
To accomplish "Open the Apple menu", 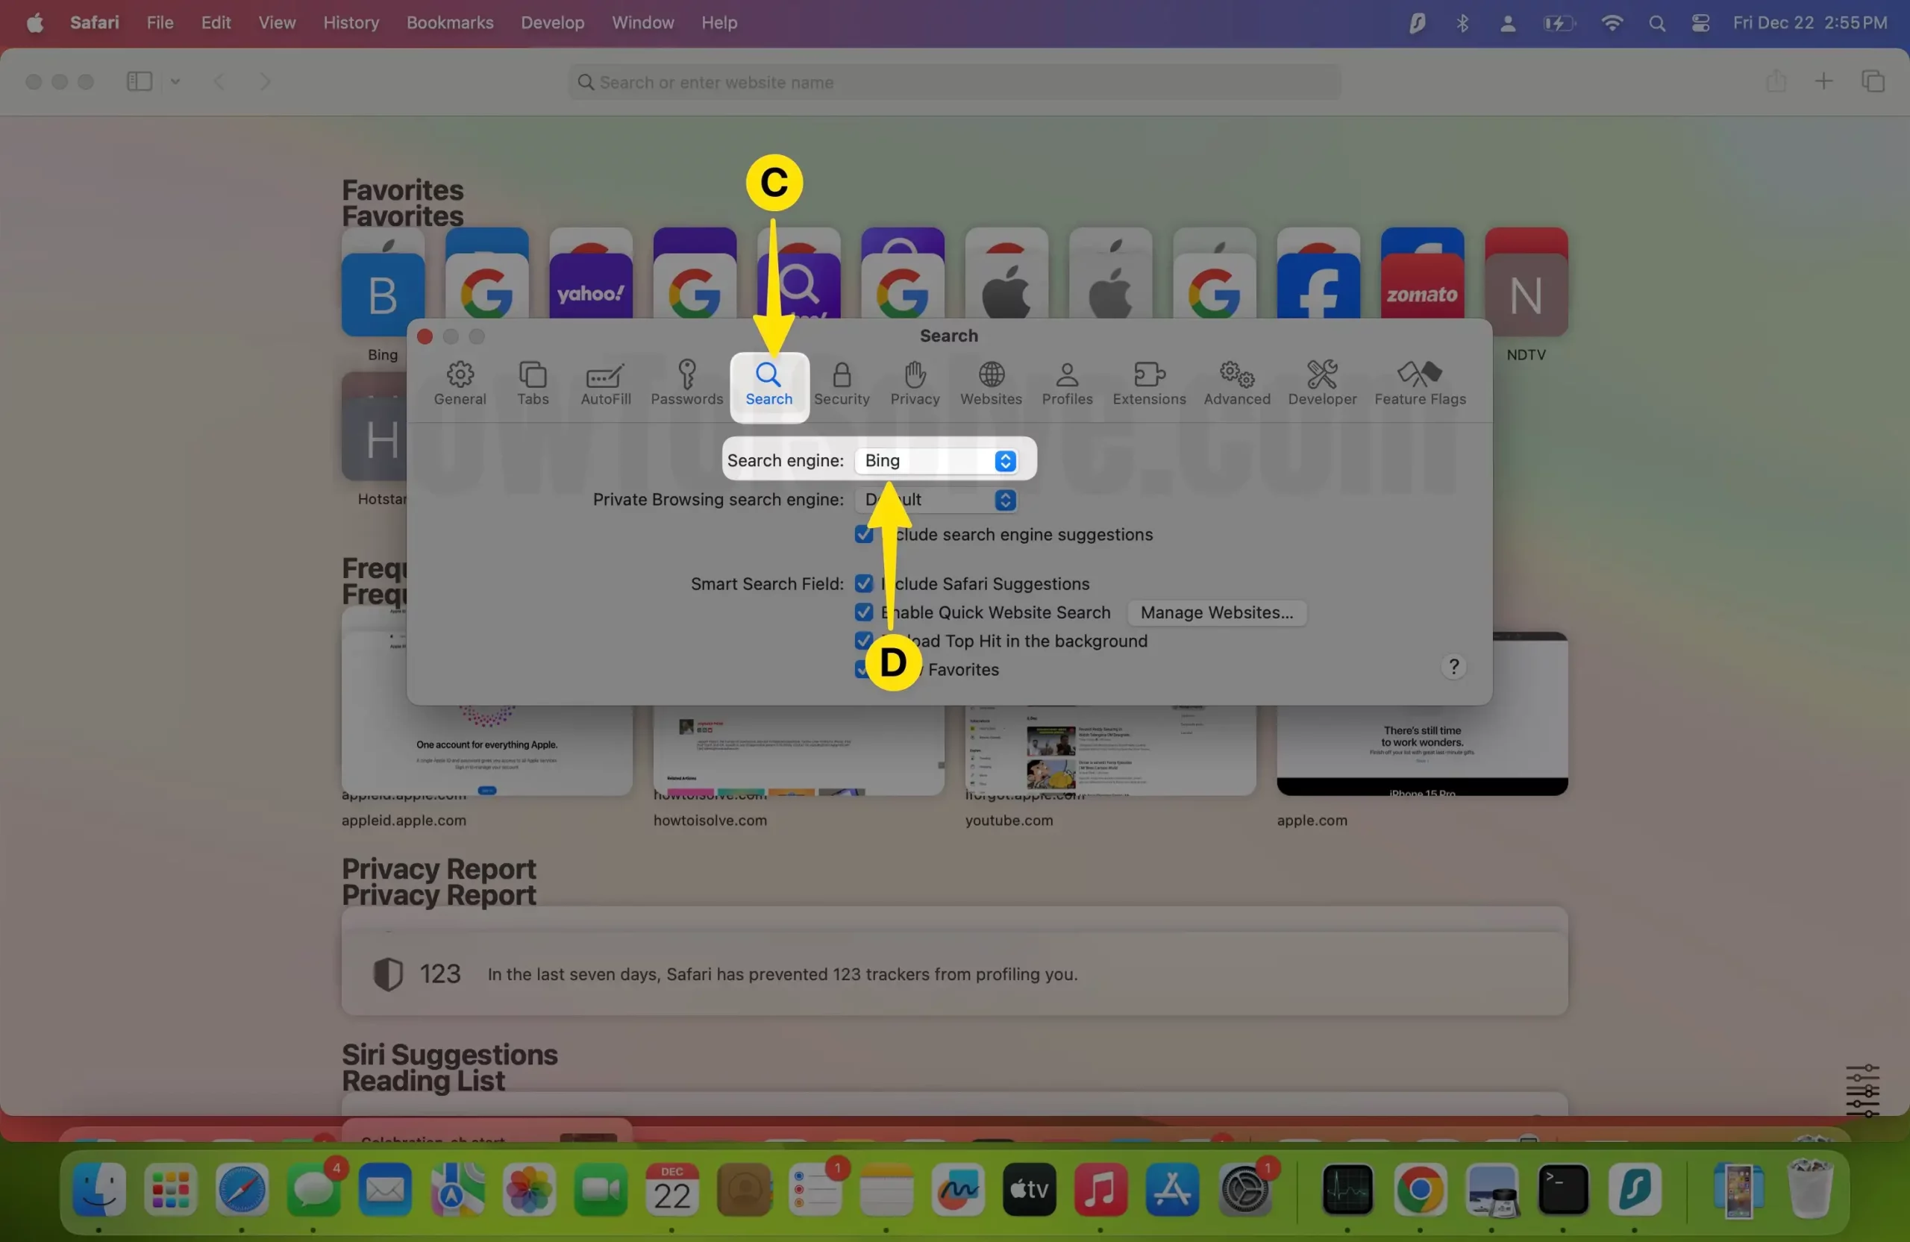I will (x=34, y=22).
